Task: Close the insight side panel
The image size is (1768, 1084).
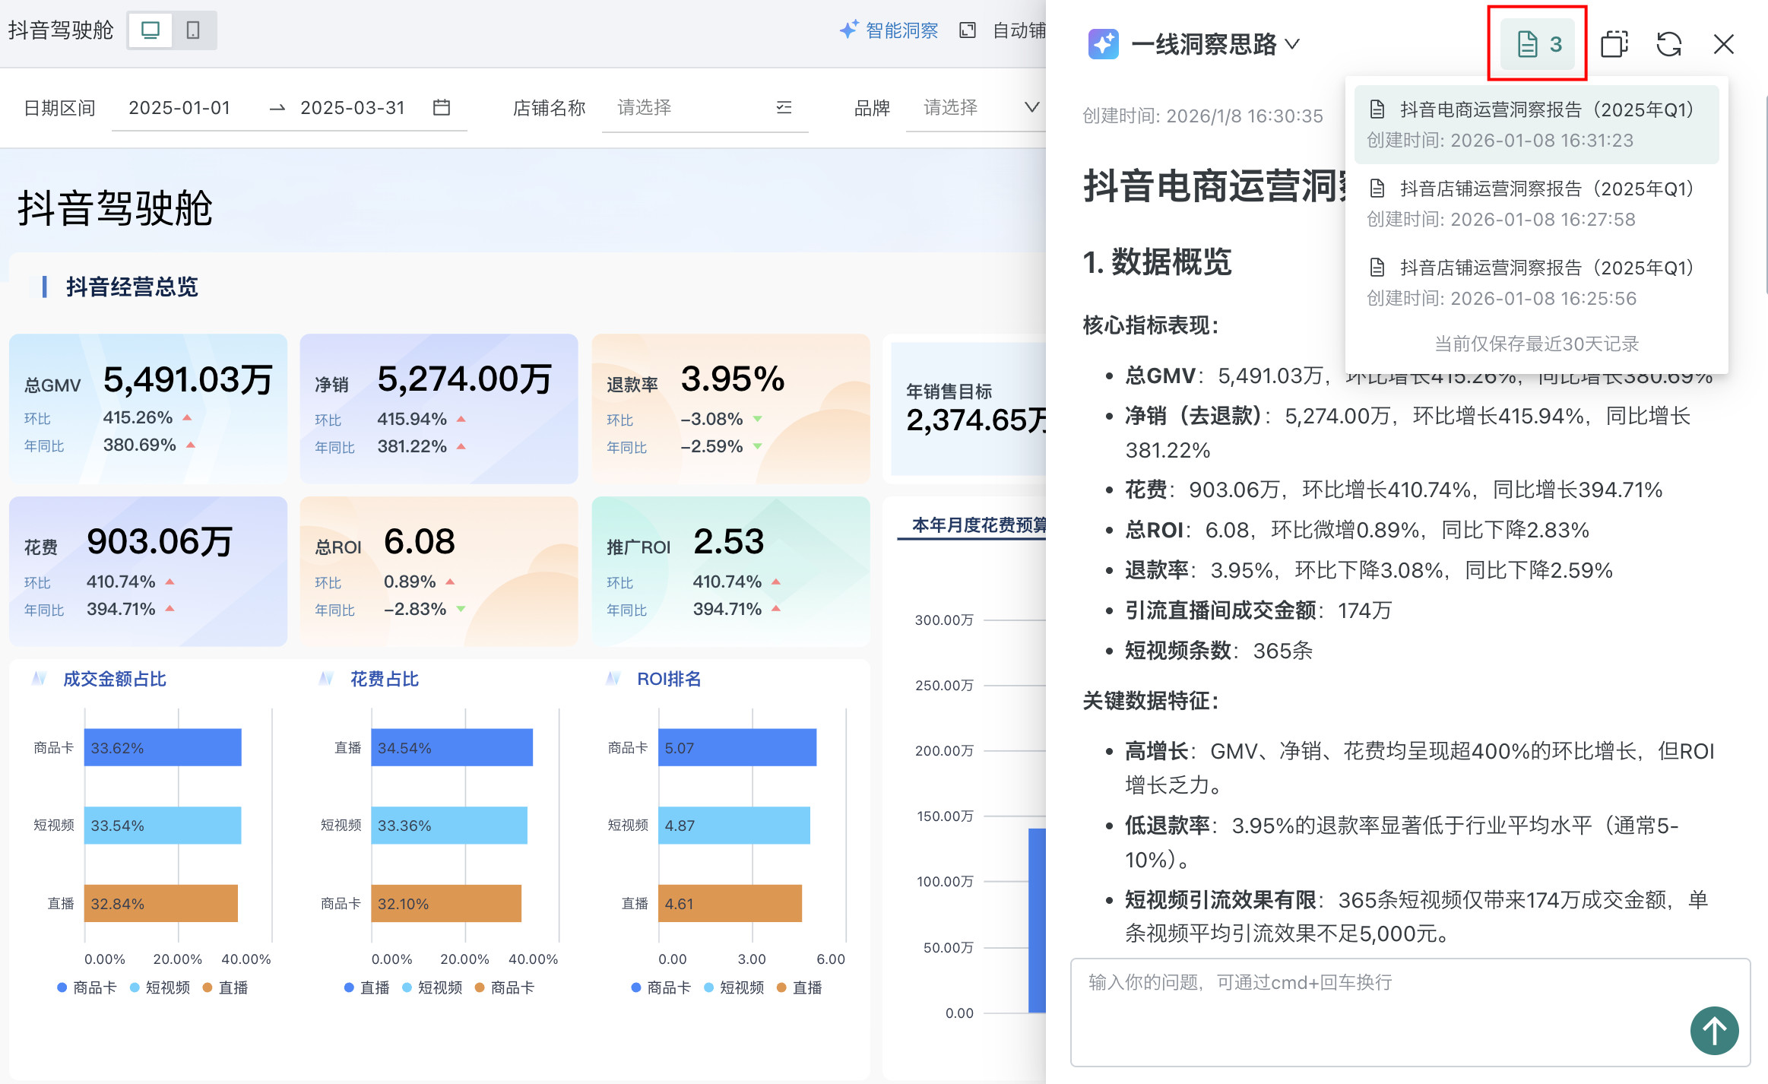Action: point(1723,44)
